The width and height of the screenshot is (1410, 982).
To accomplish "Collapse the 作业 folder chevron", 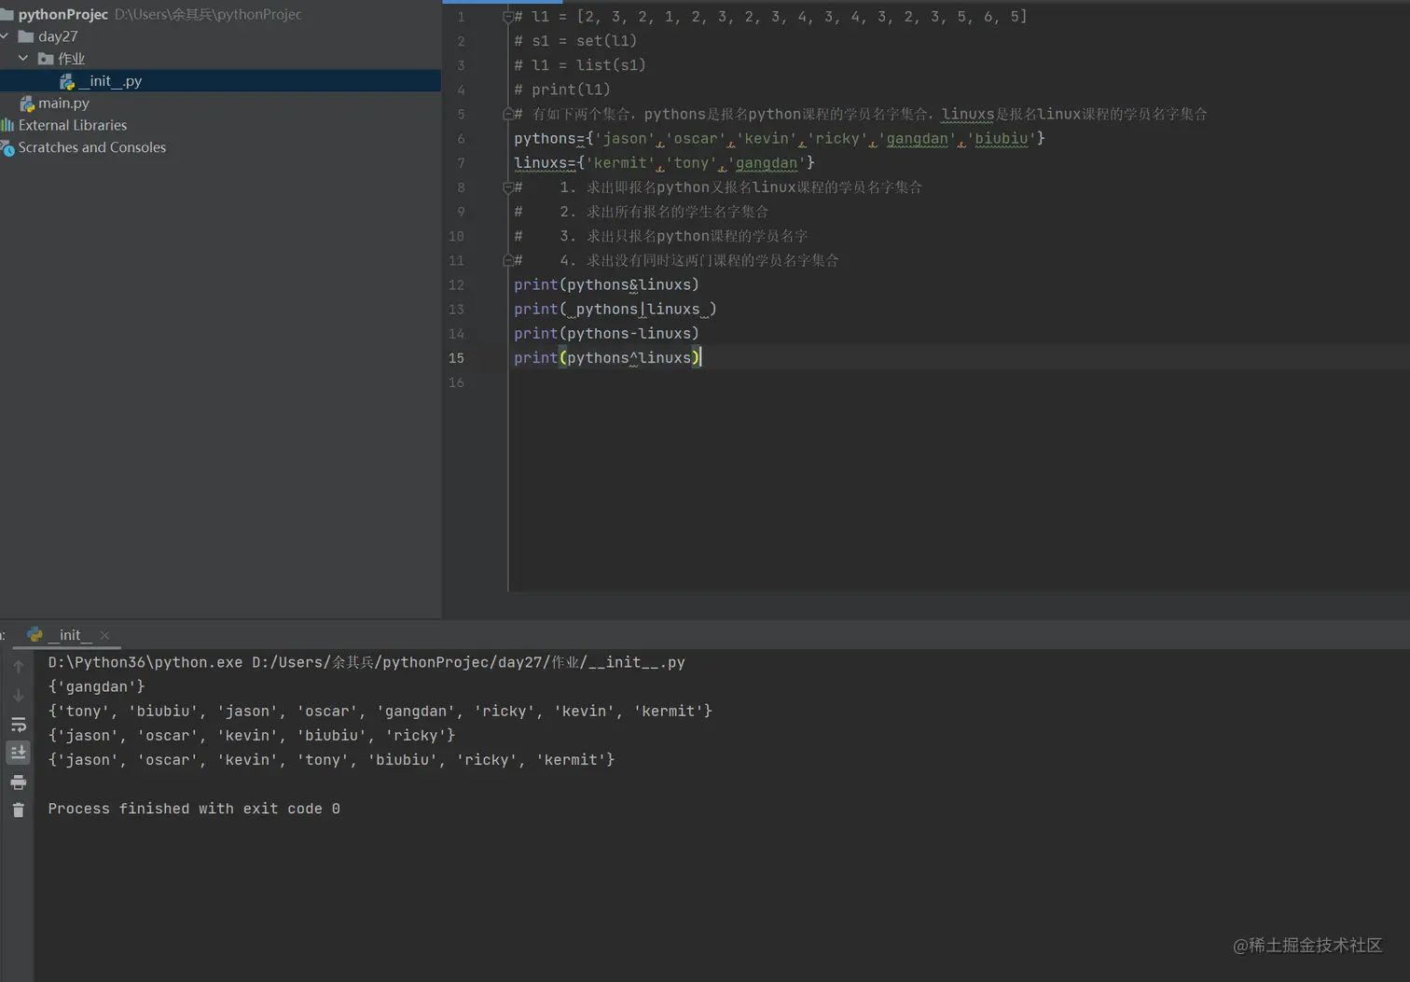I will click(23, 58).
